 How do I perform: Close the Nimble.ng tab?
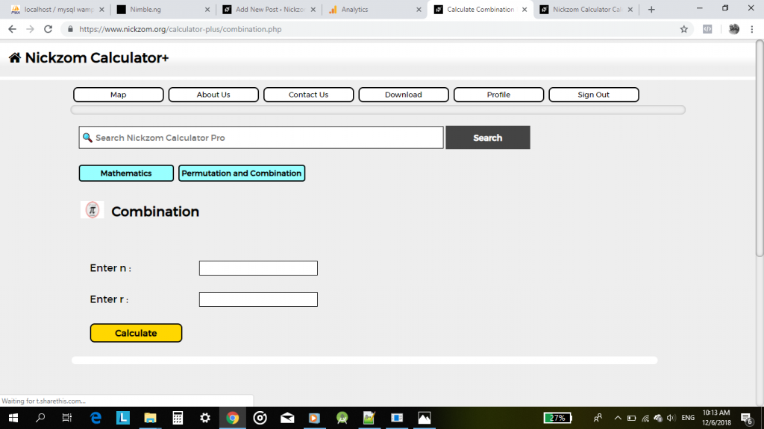pos(207,9)
